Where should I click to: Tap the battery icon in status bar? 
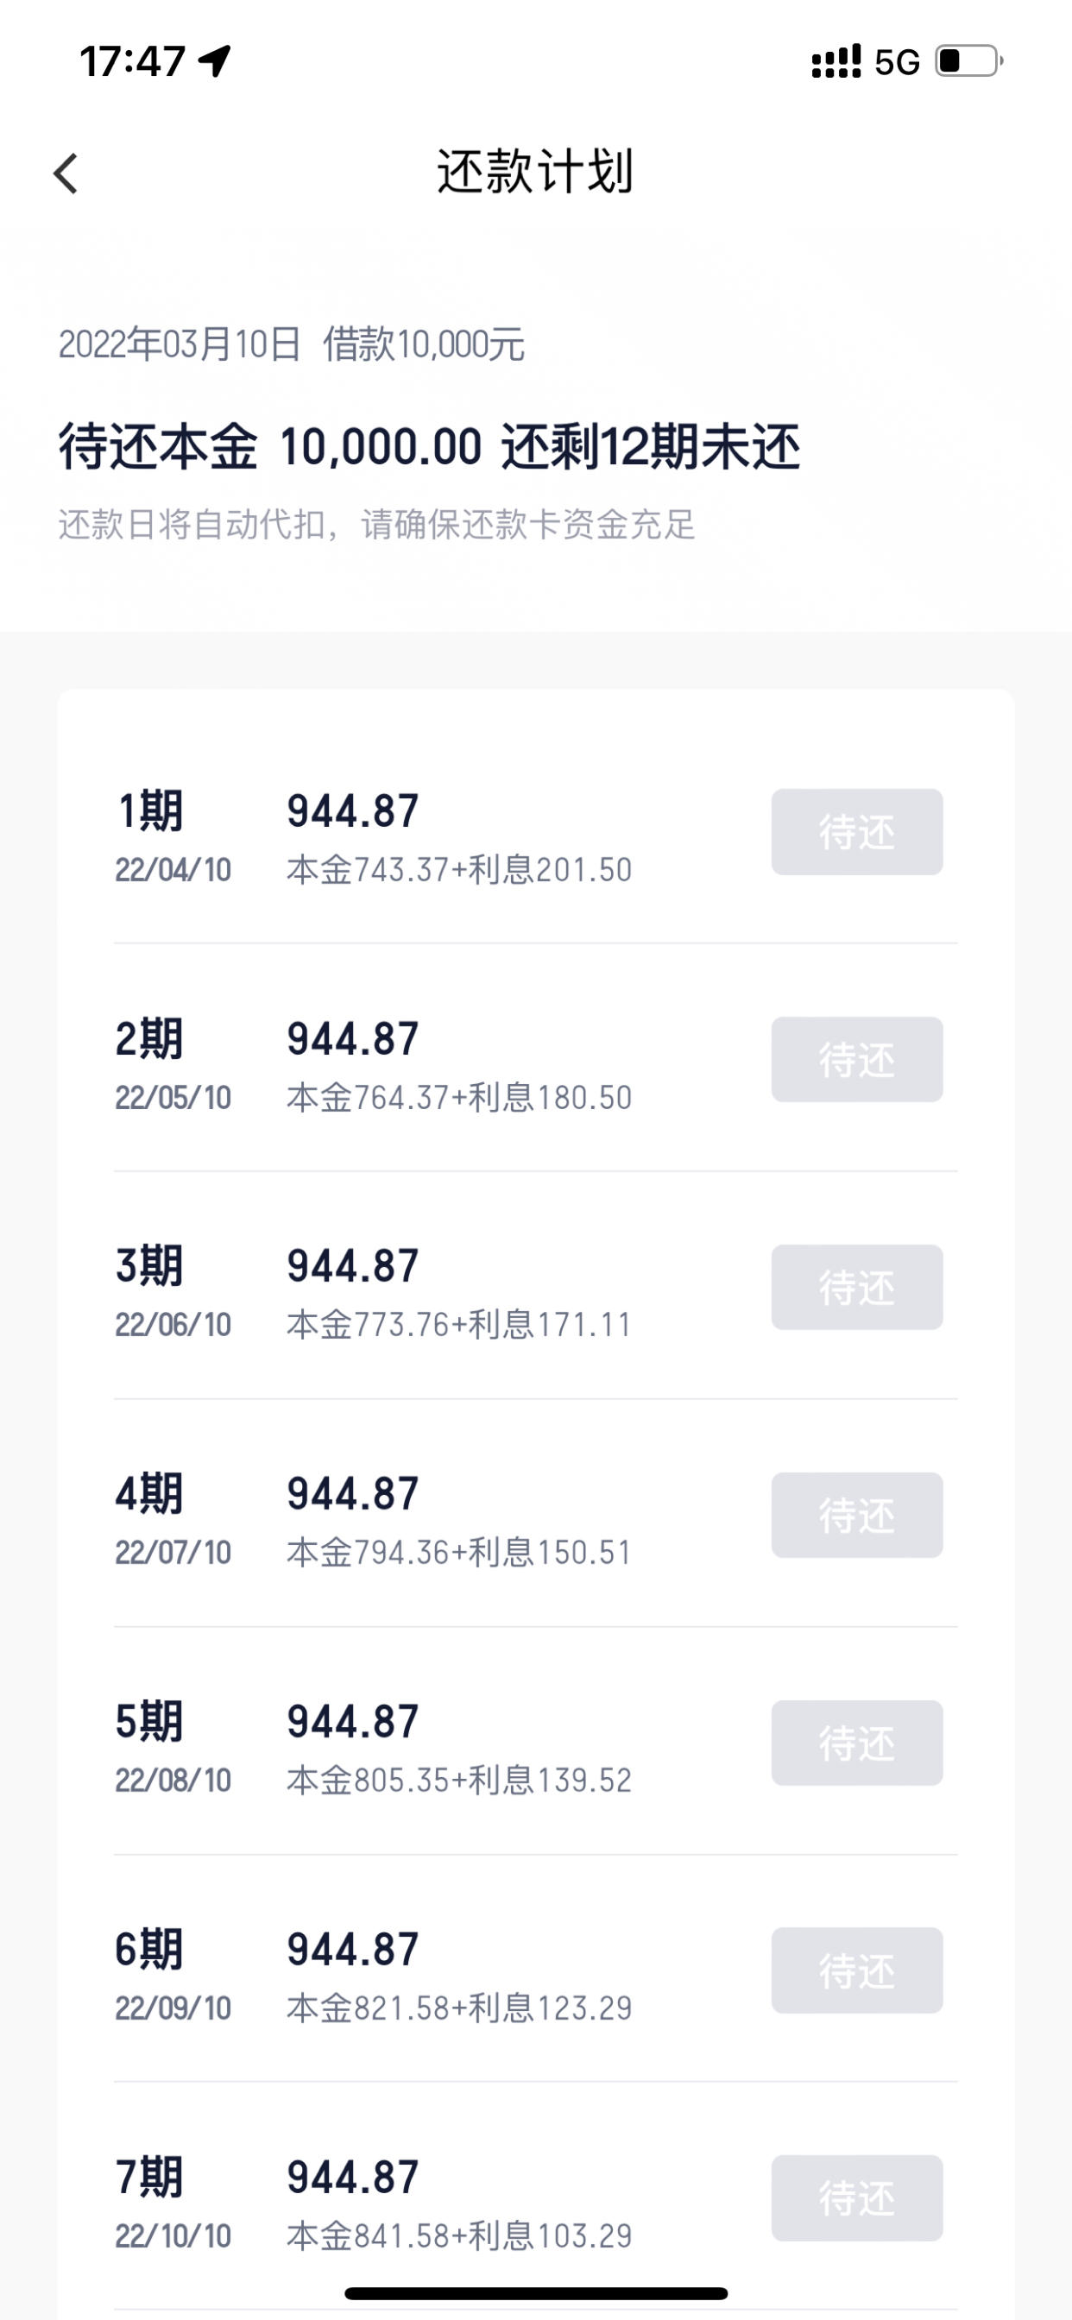point(969,61)
